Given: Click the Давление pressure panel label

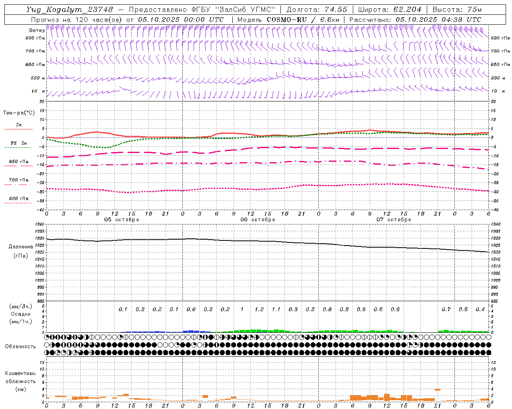Looking at the screenshot, I should click(21, 247).
